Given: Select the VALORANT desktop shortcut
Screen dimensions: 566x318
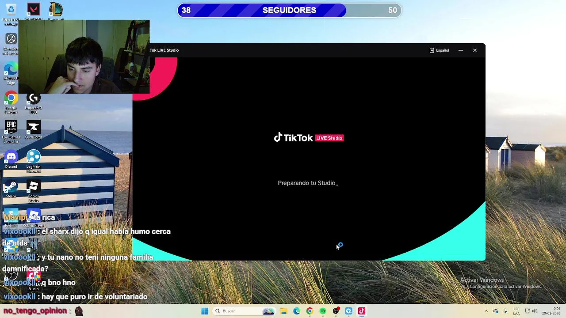Looking at the screenshot, I should 33,11.
